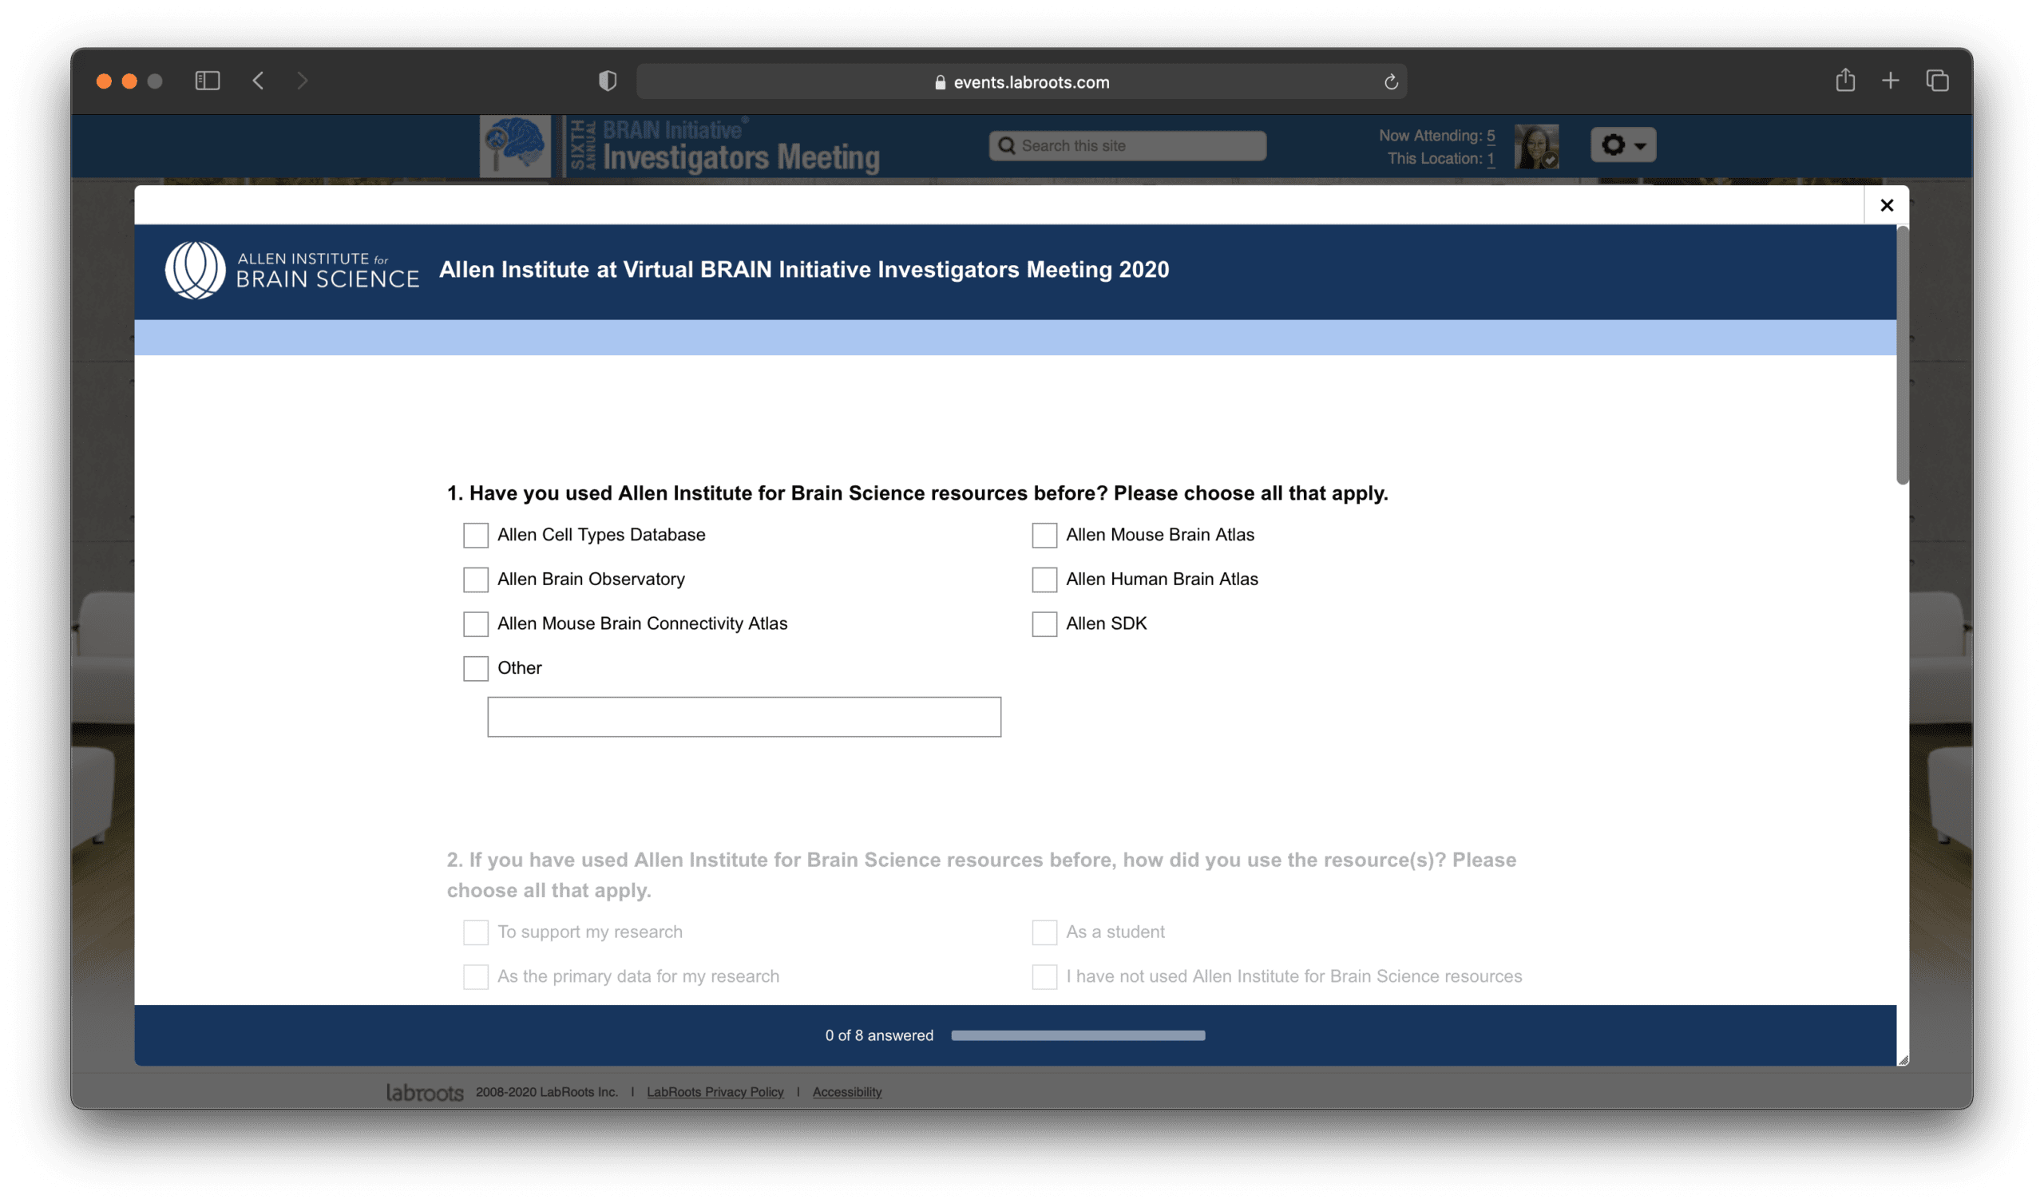Reload the page with the refresh icon

pos(1390,82)
